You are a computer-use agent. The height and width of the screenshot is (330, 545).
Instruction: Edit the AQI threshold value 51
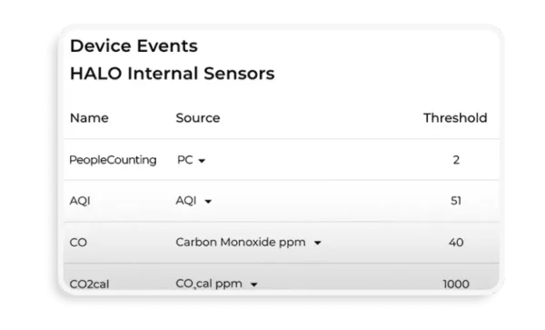(x=456, y=201)
